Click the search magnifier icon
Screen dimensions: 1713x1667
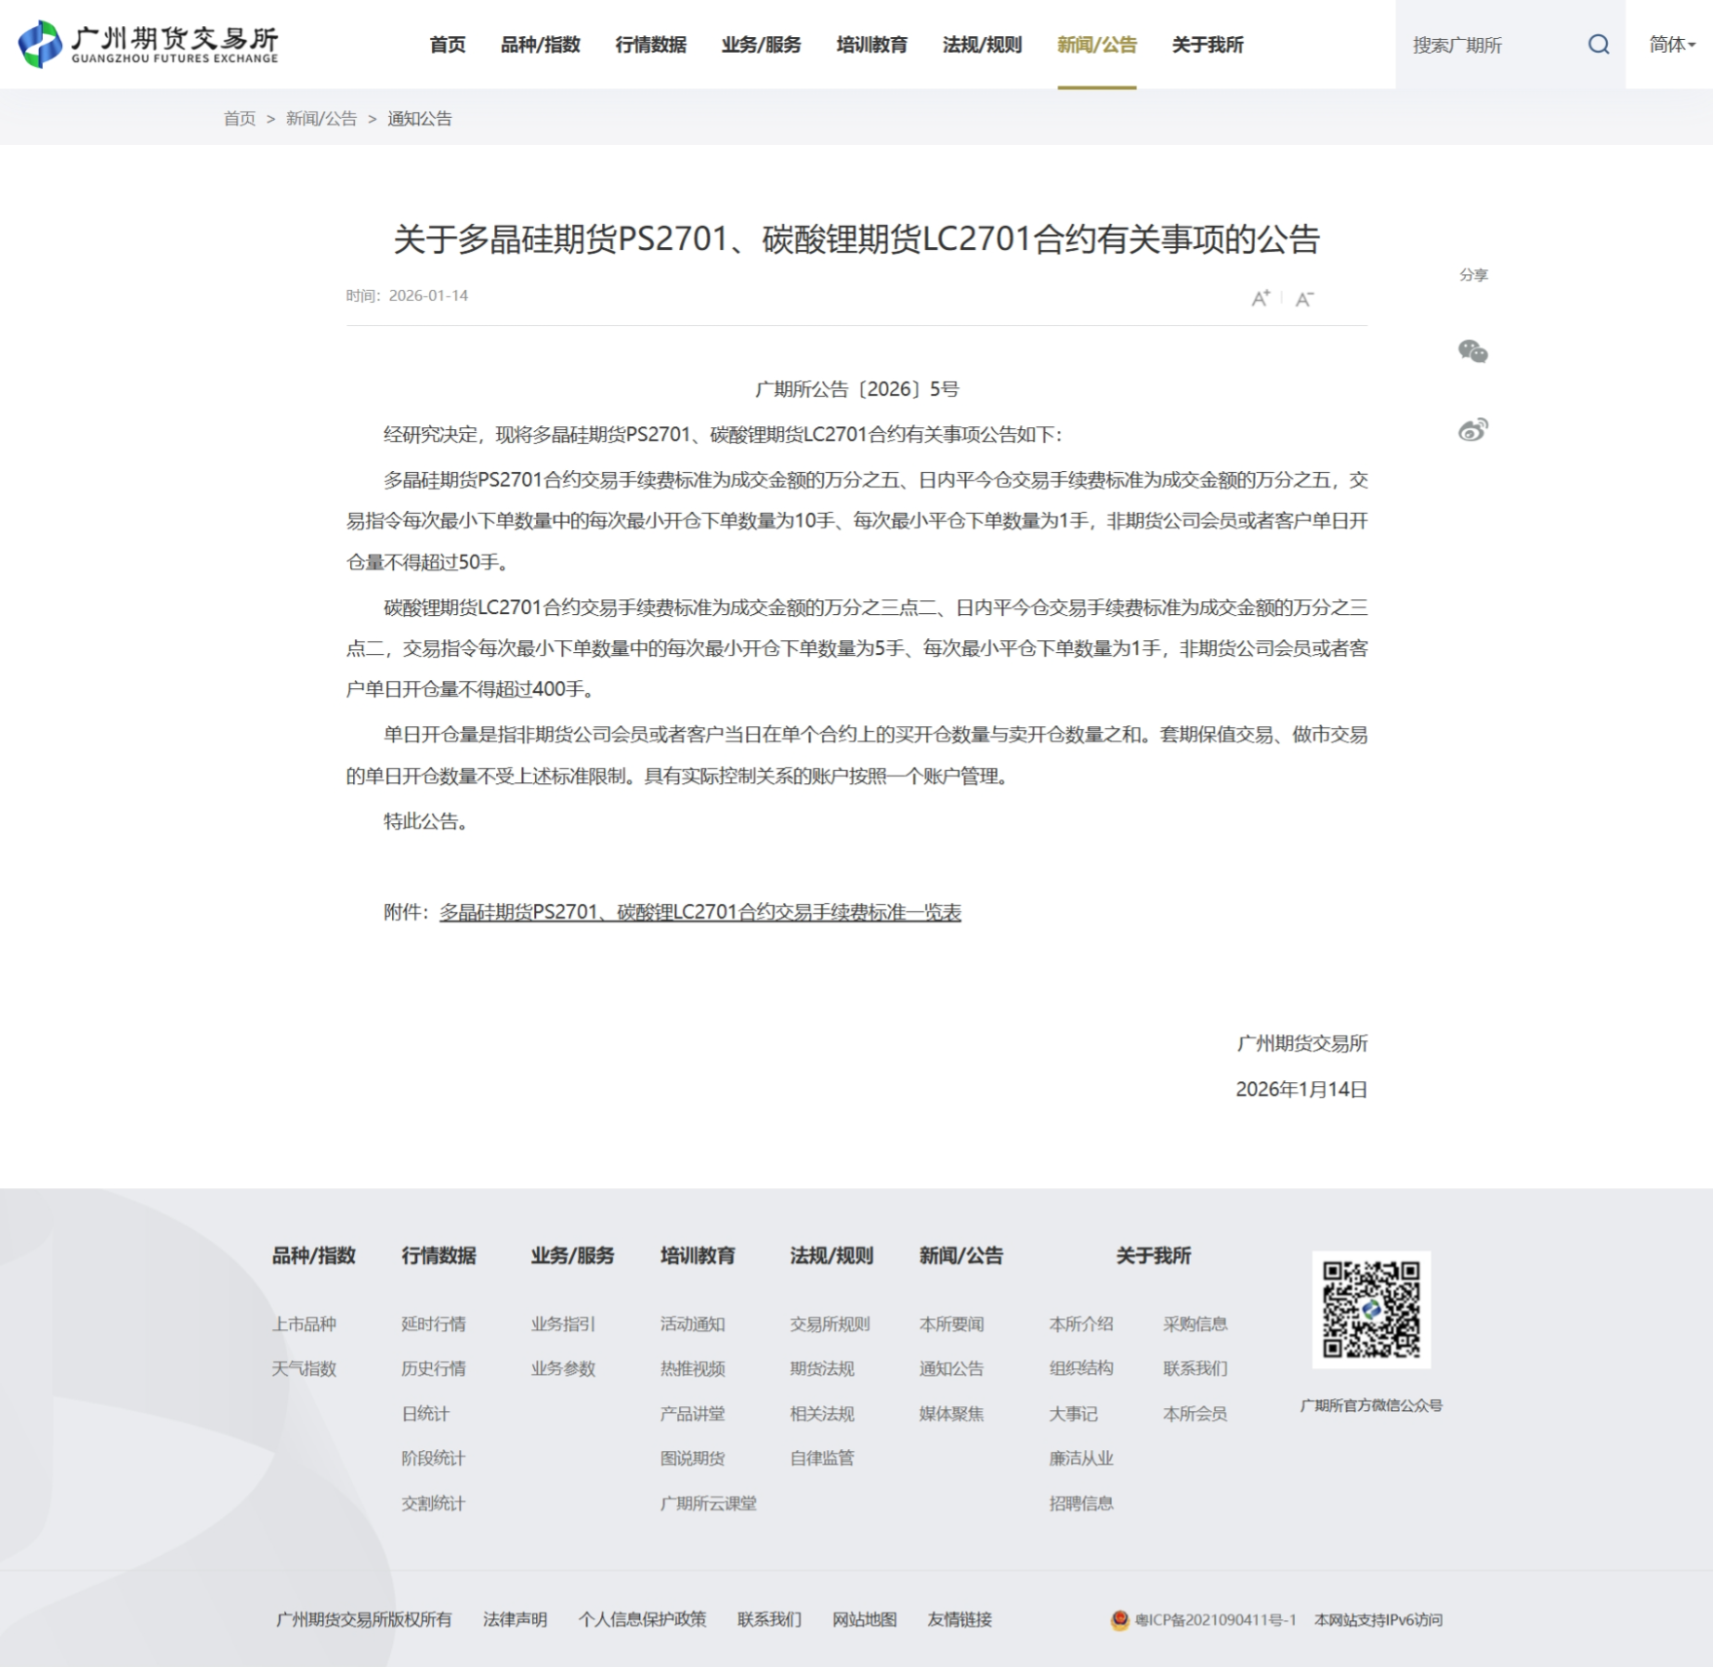coord(1598,45)
